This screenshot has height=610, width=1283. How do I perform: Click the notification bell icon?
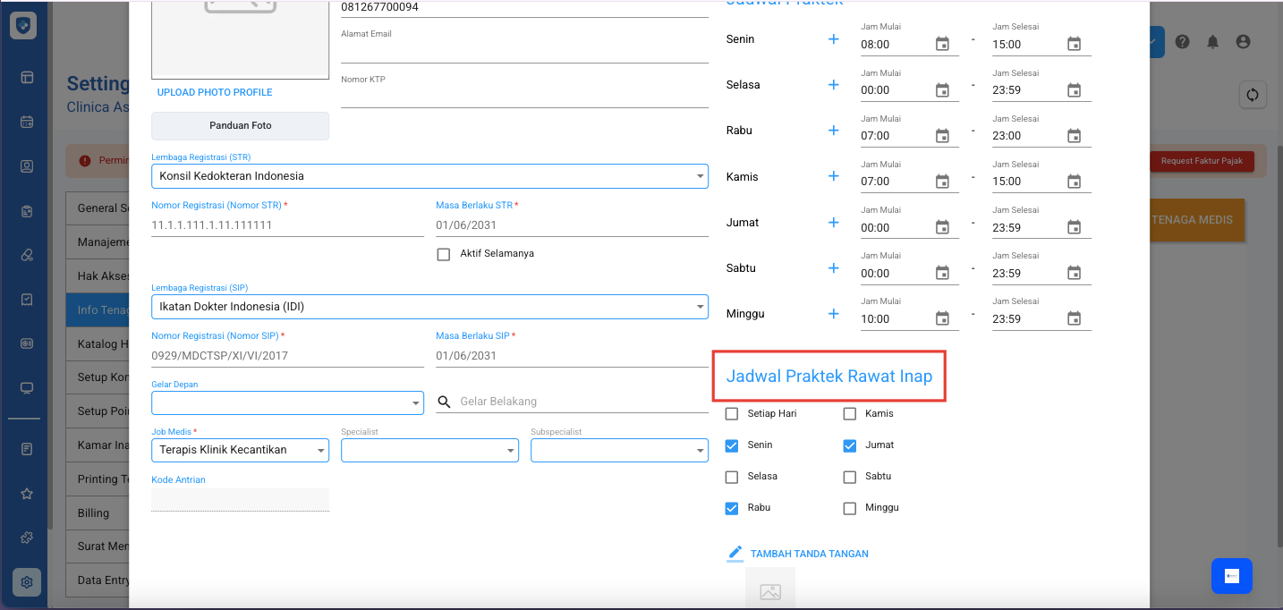1212,42
